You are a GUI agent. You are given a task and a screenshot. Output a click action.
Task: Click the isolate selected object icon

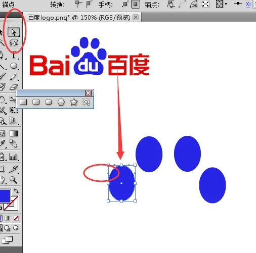205,4
